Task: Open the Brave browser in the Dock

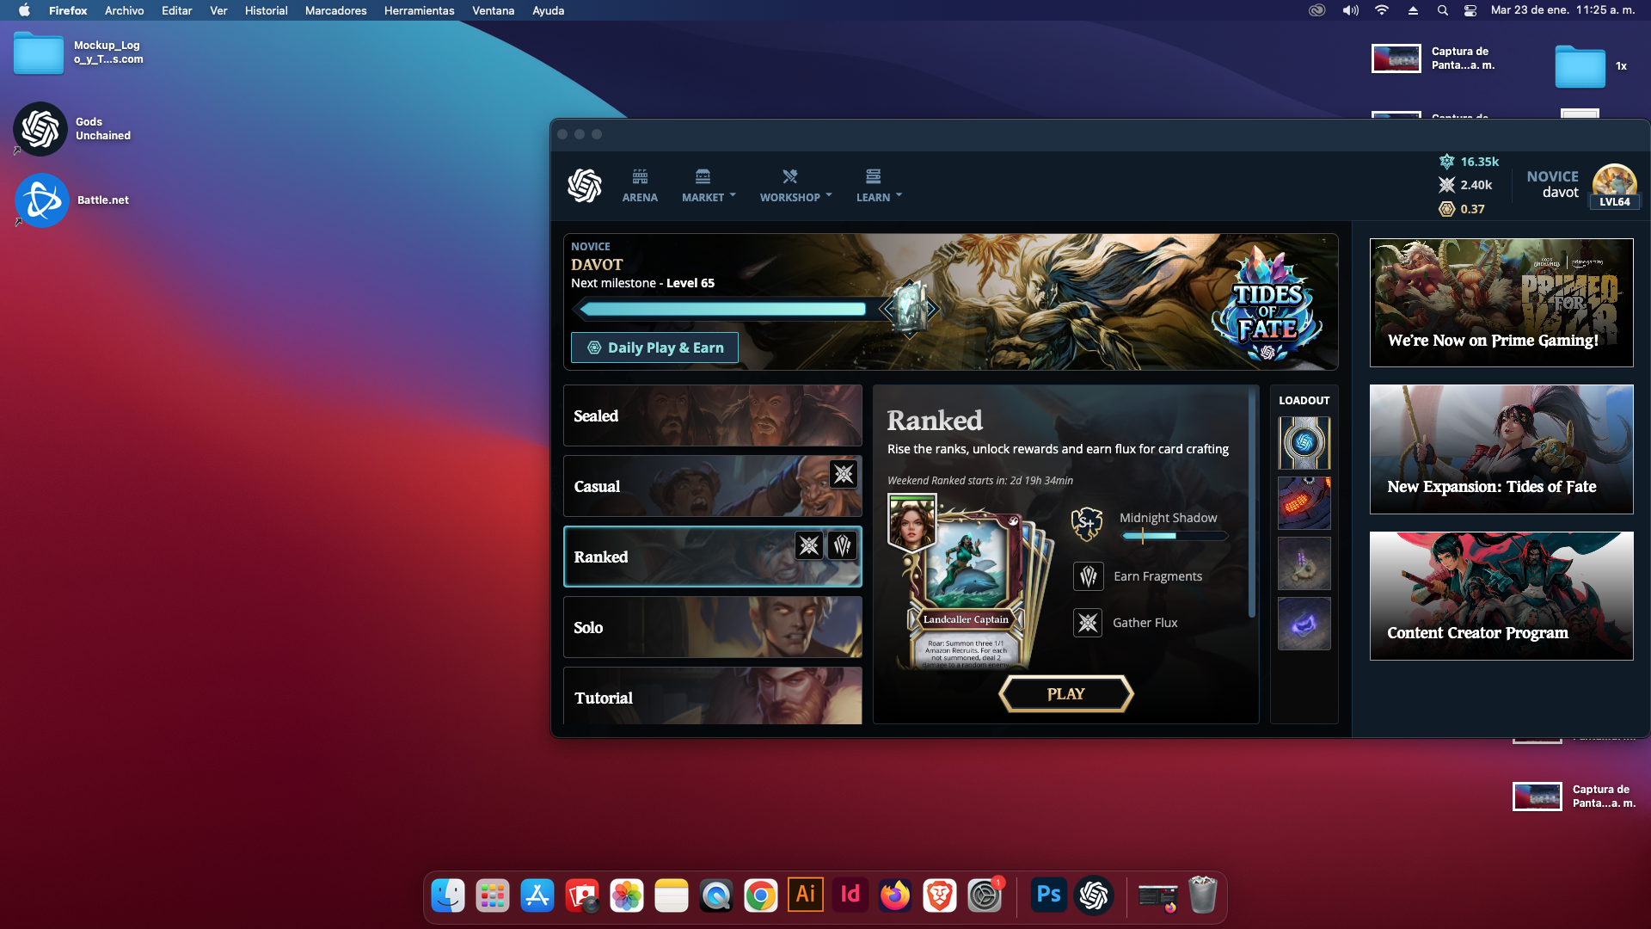Action: point(939,895)
